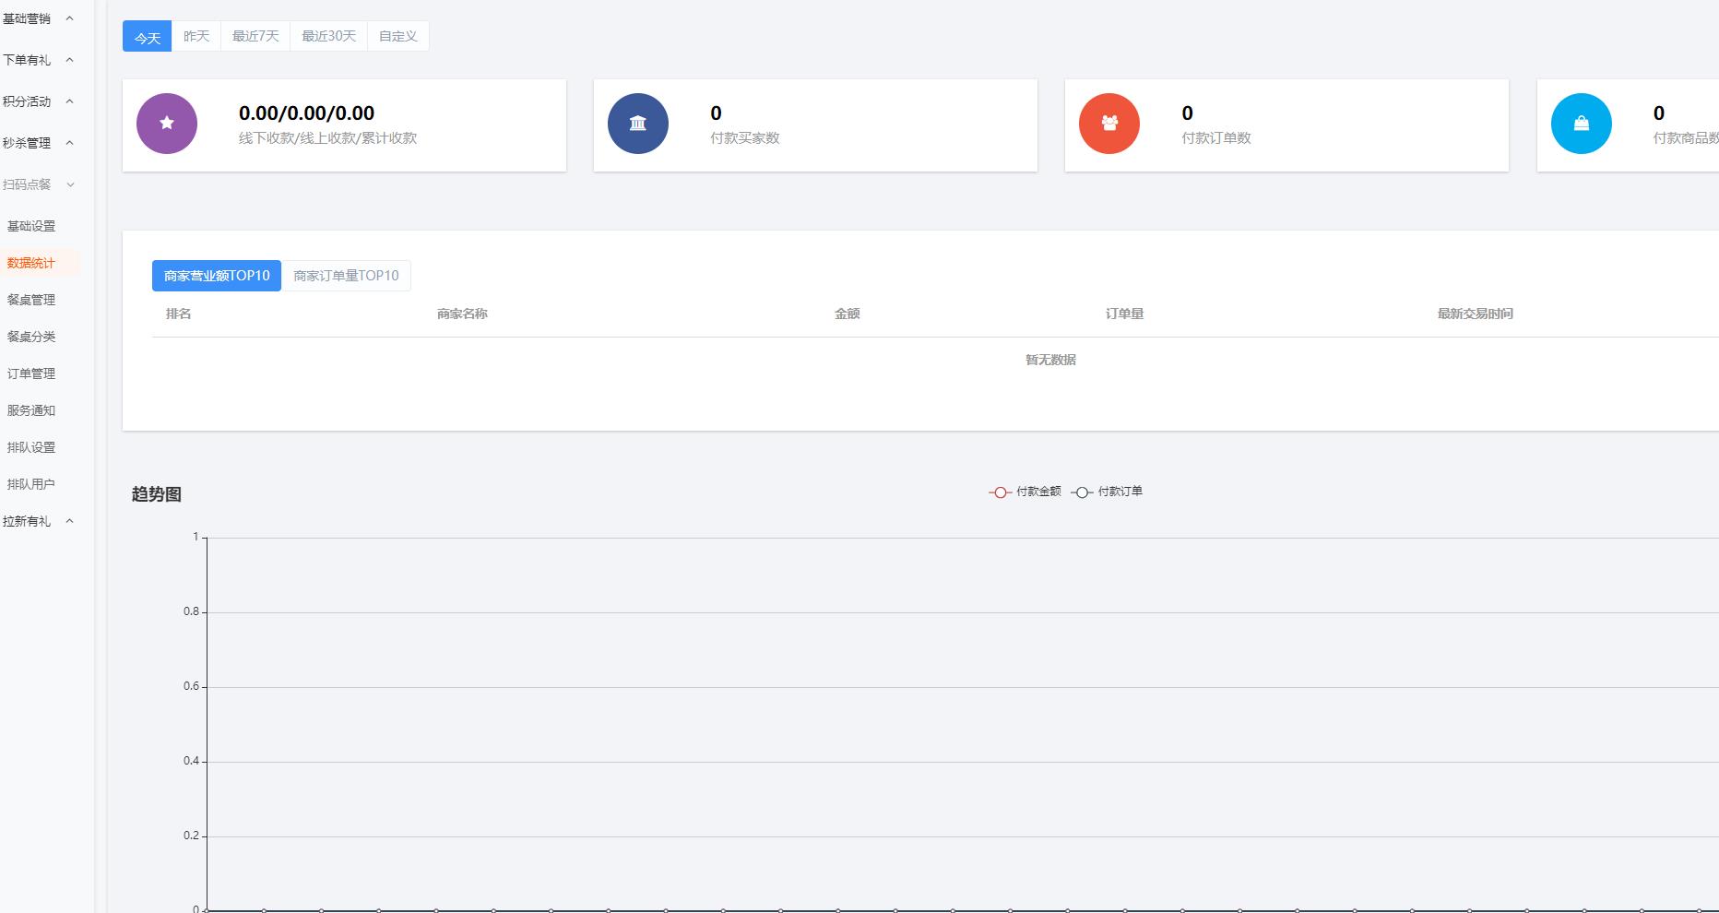Expand the 基础营销 sidebar menu
1719x913 pixels.
pyautogui.click(x=38, y=18)
